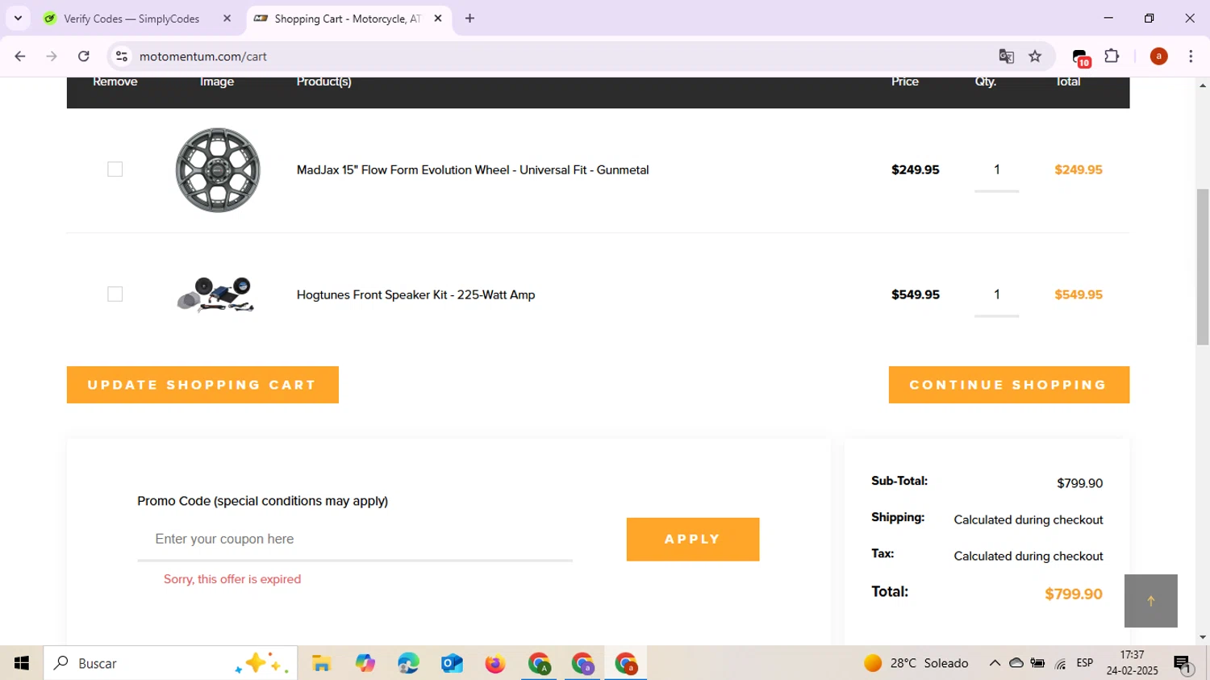Go back to the previous page
Screen dimensions: 1210x680
pyautogui.click(x=20, y=56)
